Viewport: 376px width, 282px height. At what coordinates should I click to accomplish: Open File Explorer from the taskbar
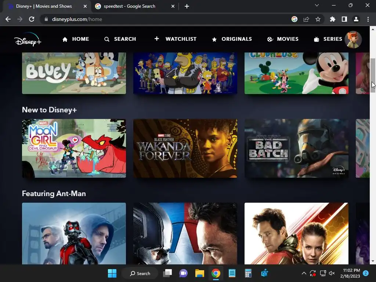(x=199, y=273)
